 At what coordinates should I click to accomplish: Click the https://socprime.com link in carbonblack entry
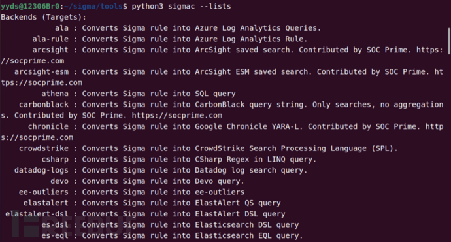(177, 116)
